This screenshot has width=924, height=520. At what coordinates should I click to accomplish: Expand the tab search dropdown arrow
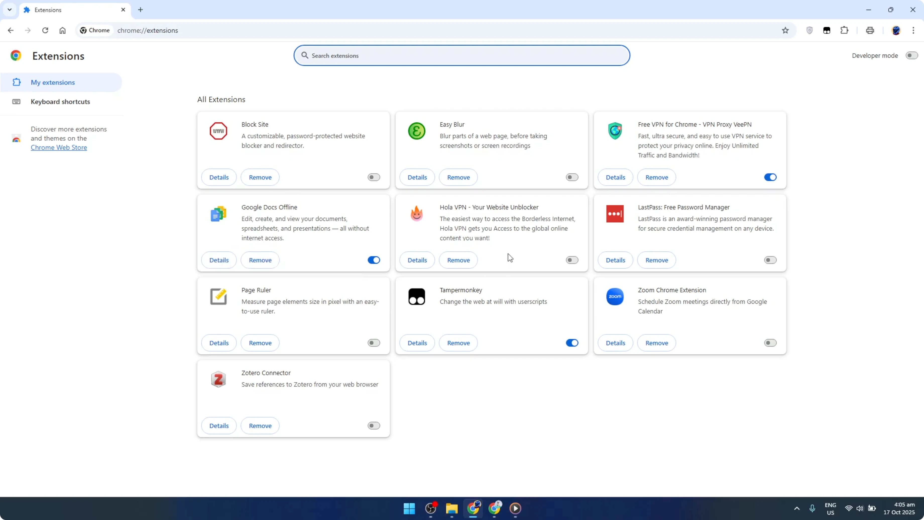10,10
